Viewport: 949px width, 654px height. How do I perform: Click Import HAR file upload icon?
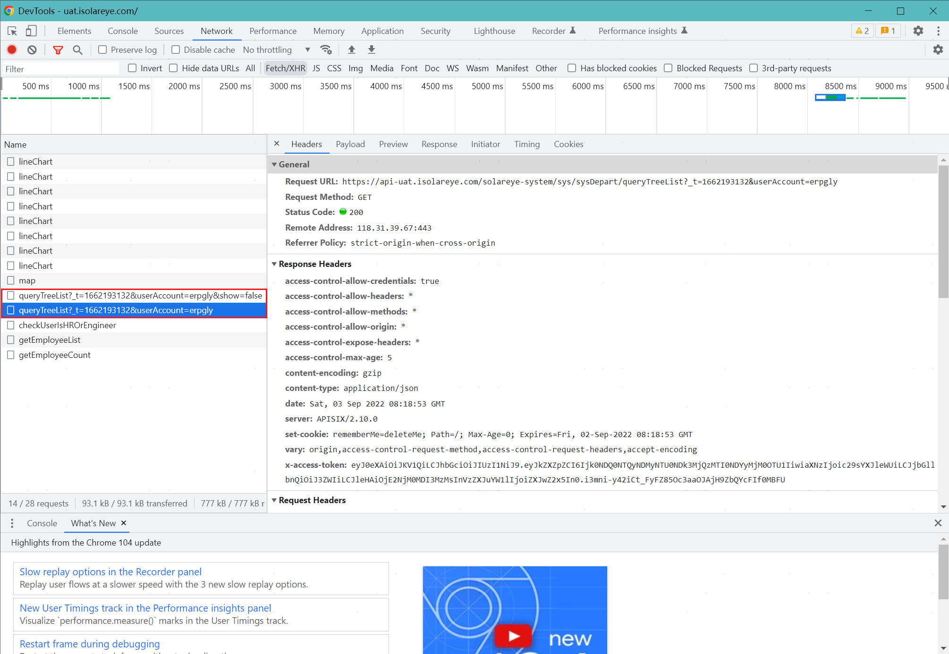[351, 50]
